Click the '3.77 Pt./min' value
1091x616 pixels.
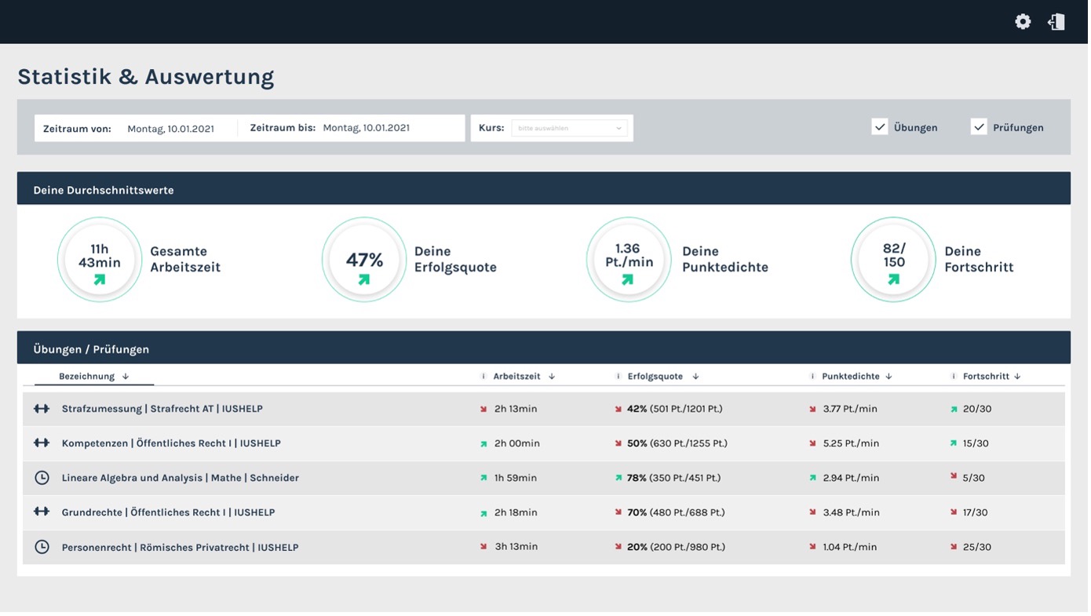click(850, 409)
